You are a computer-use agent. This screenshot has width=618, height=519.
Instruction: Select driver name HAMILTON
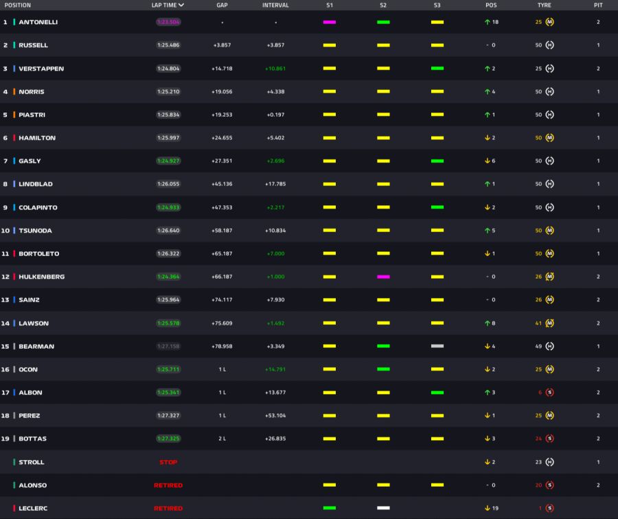[x=37, y=137]
